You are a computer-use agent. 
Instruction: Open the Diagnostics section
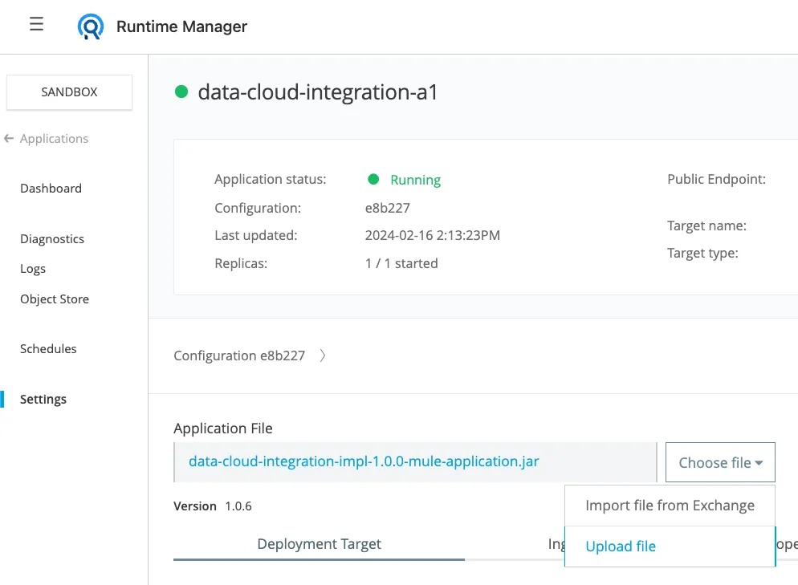[x=52, y=239]
